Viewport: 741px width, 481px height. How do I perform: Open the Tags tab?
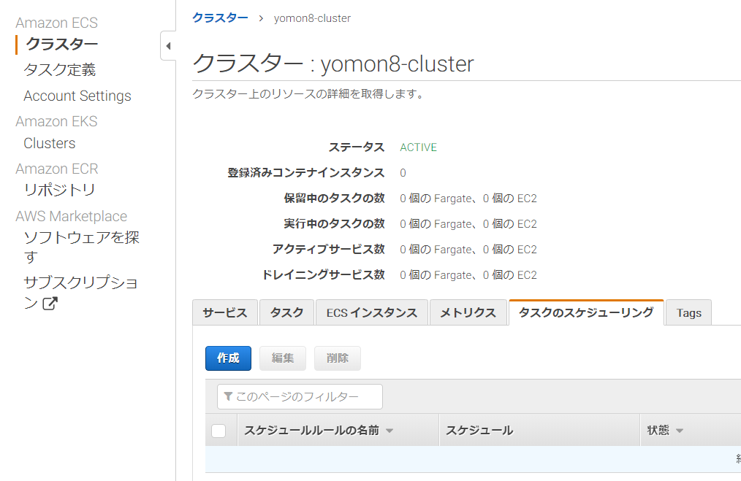coord(688,312)
